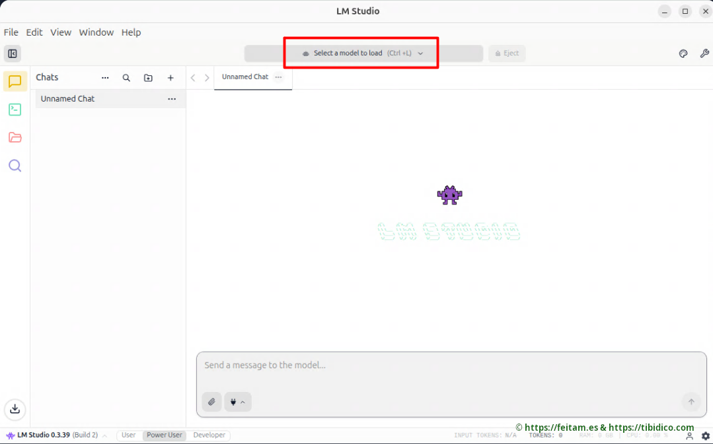Open the Downloads icon in sidebar
Image resolution: width=713 pixels, height=444 pixels.
[15, 409]
